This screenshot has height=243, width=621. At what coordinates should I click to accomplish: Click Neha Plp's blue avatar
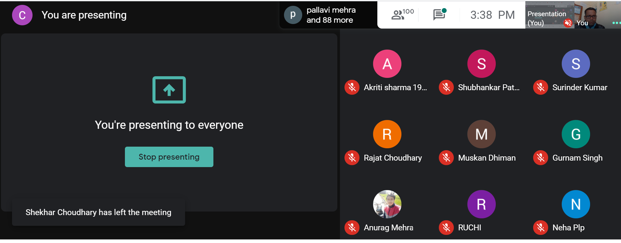pyautogui.click(x=576, y=204)
